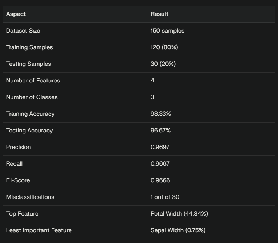Click the F1-Score value 0.9666
The width and height of the screenshot is (278, 243).
click(160, 180)
